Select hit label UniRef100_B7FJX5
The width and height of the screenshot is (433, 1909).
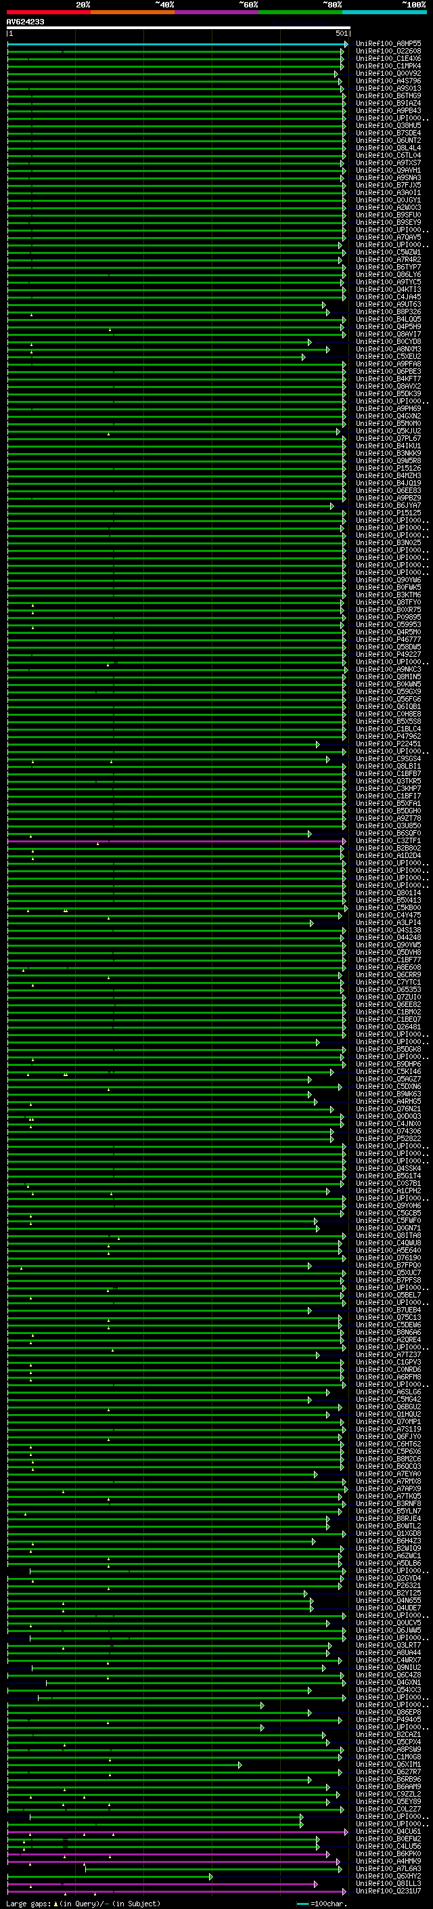tap(388, 186)
